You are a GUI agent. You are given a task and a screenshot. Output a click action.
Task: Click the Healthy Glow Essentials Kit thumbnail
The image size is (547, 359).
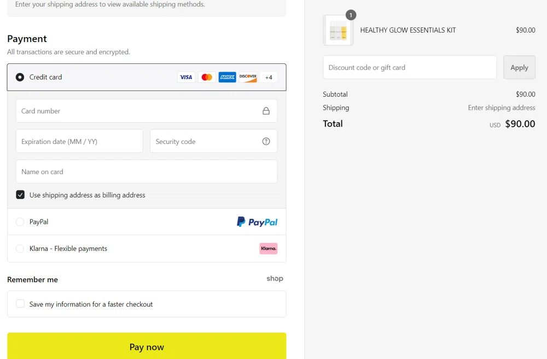point(338,31)
